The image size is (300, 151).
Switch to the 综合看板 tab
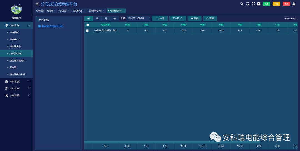pos(40,11)
